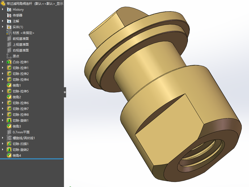This screenshot has height=187, width=249.
Task: Expand the 切除-拉伸4 feature
Action: pyautogui.click(x=3, y=79)
